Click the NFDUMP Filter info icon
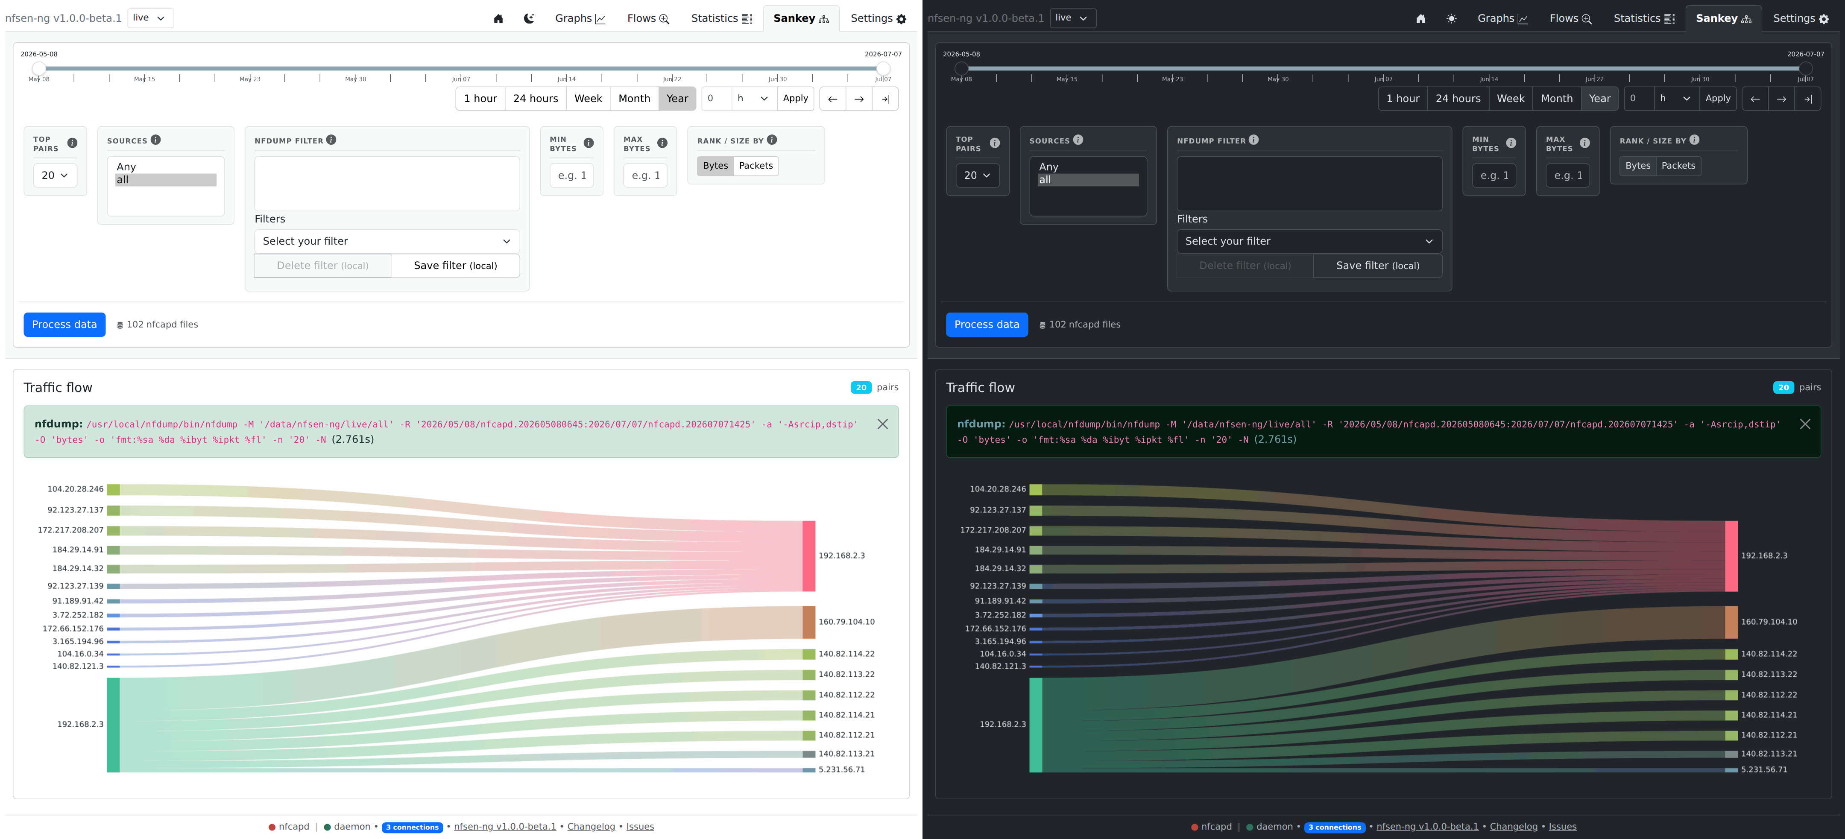The height and width of the screenshot is (839, 1845). click(x=331, y=140)
